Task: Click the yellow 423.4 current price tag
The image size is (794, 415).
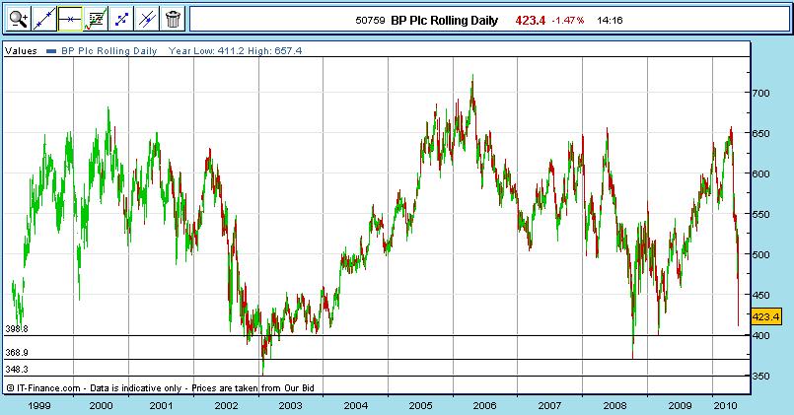Action: (765, 316)
